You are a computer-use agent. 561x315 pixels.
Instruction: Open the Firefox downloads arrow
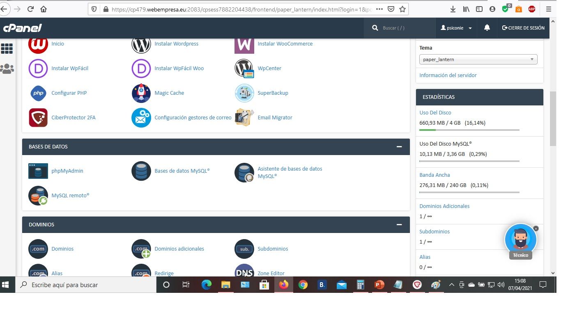coord(453,9)
